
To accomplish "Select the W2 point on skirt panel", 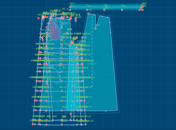I will 88,13.
